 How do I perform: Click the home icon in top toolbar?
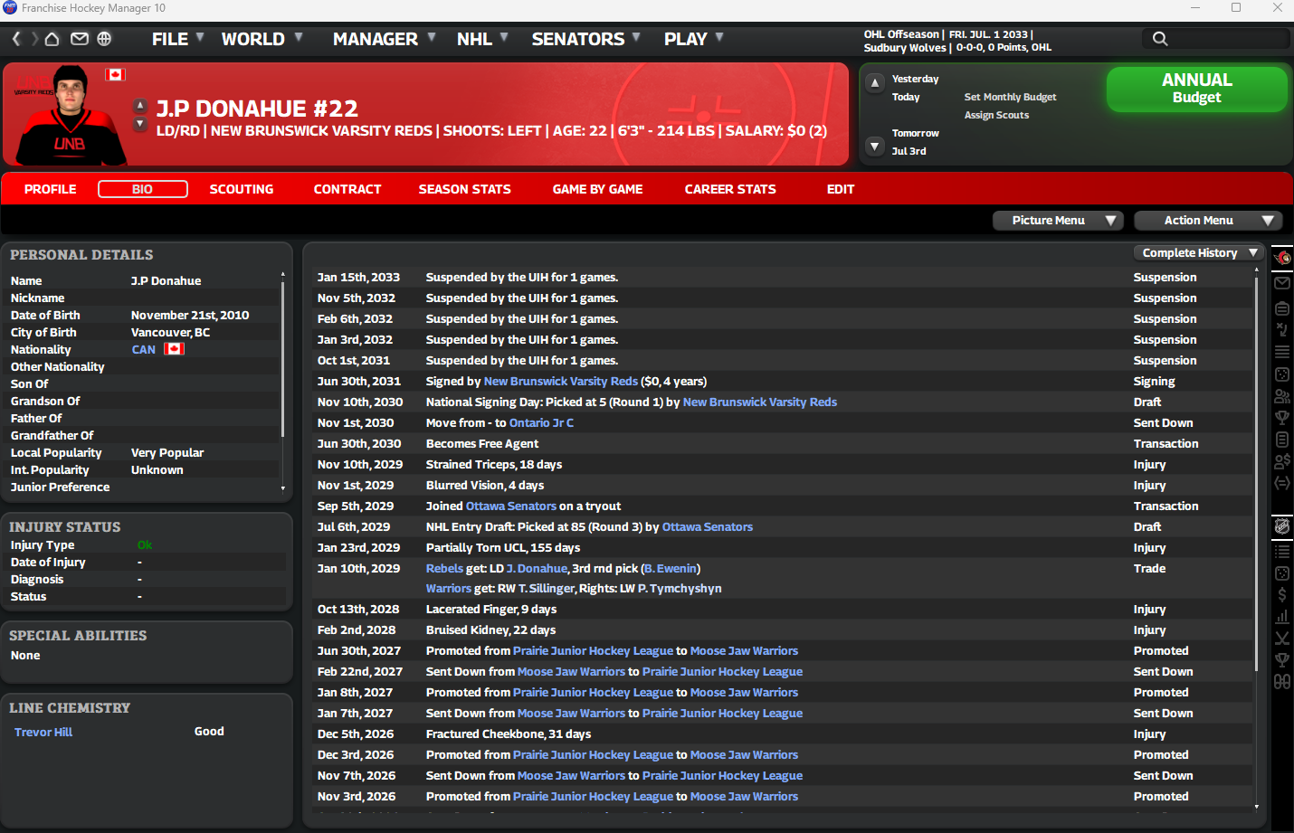[52, 39]
